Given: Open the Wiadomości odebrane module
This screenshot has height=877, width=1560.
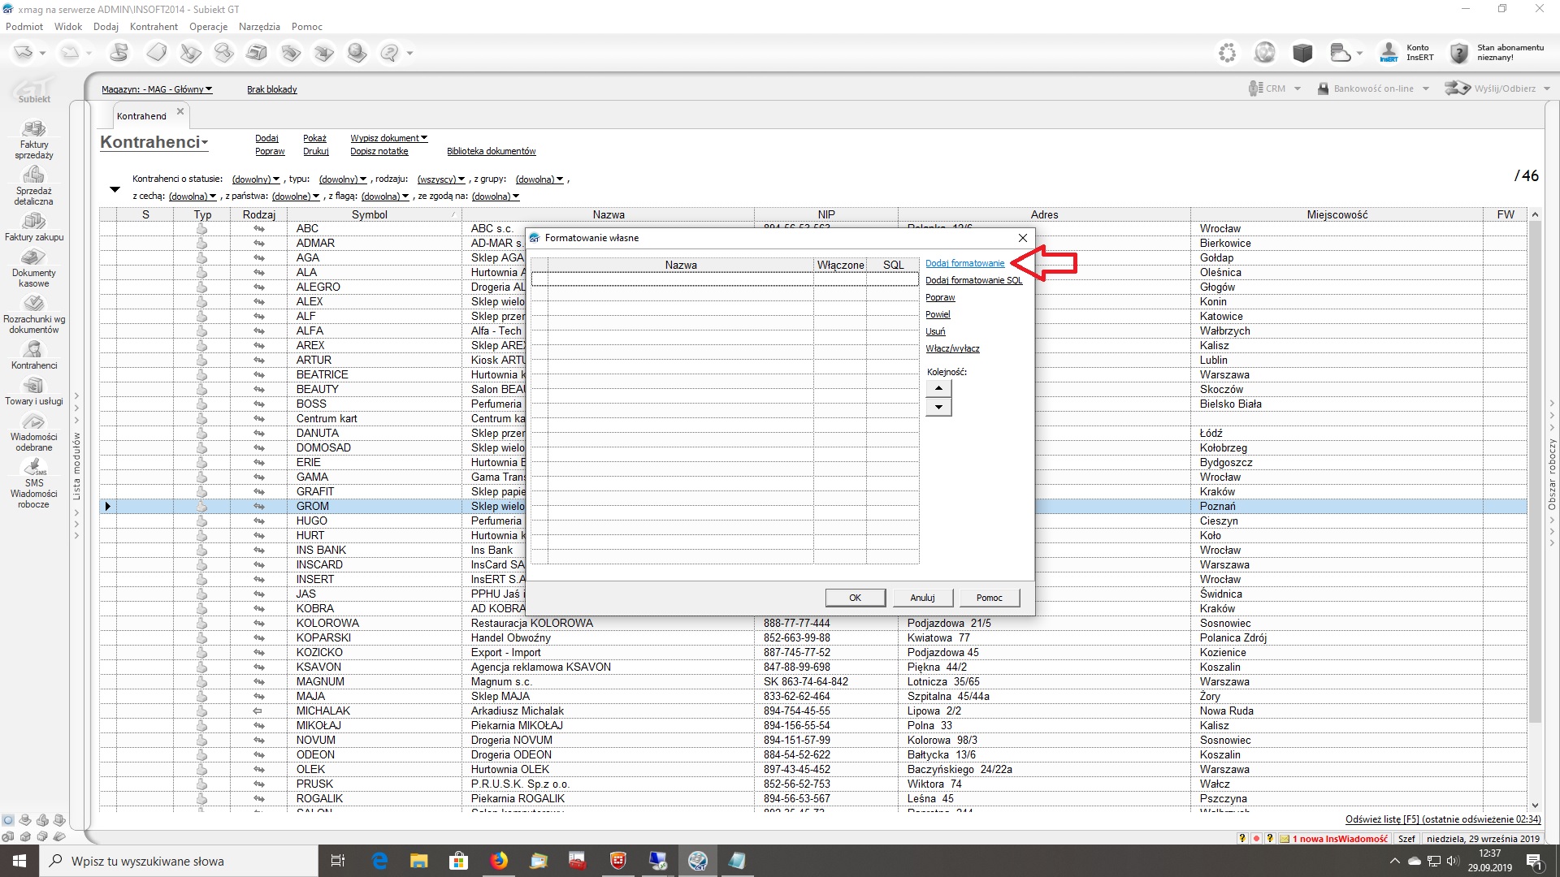Looking at the screenshot, I should 34,431.
